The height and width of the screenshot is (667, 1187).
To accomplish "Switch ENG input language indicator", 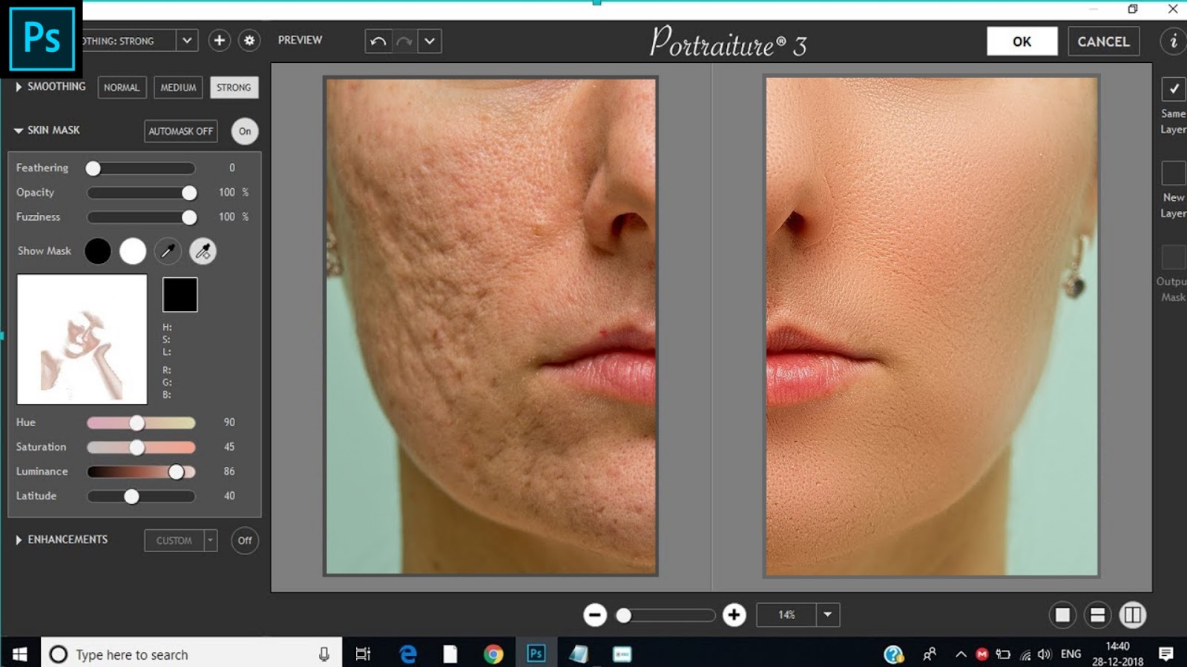I will tap(1071, 654).
